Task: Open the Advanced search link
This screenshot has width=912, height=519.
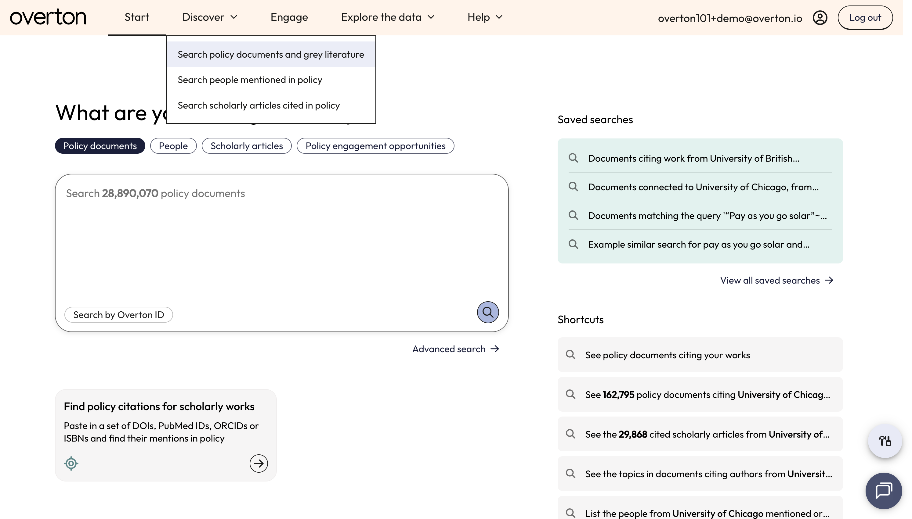Action: [455, 349]
